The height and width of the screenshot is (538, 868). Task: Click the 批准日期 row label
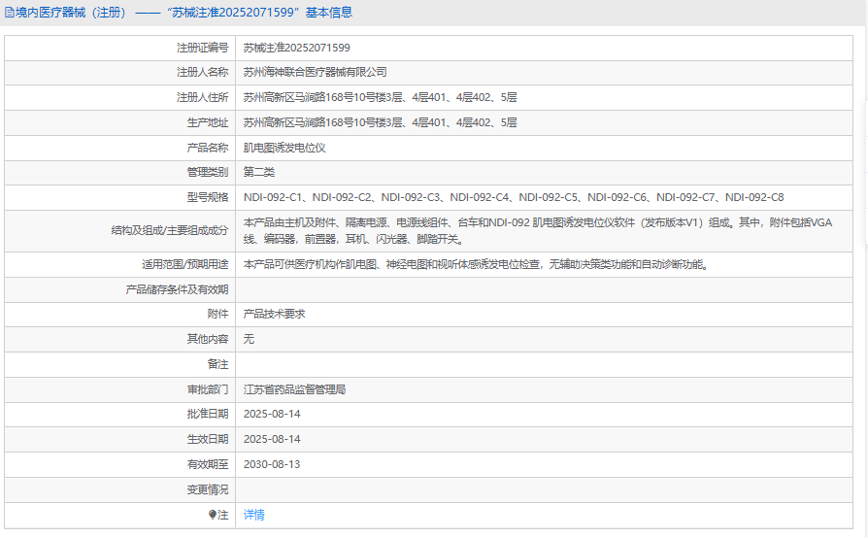pos(208,414)
